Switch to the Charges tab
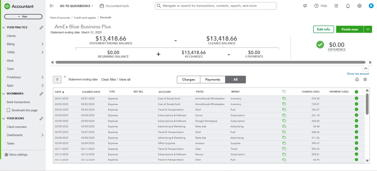Image resolution: width=377 pixels, height=171 pixels. [188, 80]
